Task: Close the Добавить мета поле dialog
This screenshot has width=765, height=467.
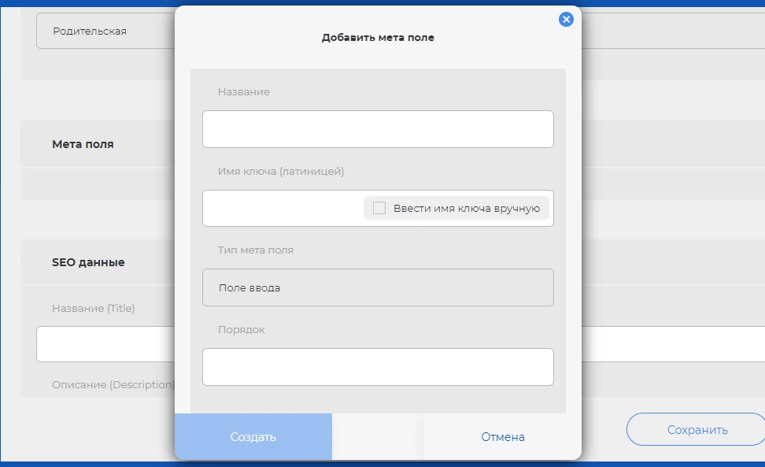Action: [566, 20]
